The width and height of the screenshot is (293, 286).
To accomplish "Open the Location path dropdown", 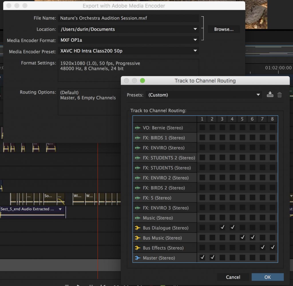I will (128, 29).
